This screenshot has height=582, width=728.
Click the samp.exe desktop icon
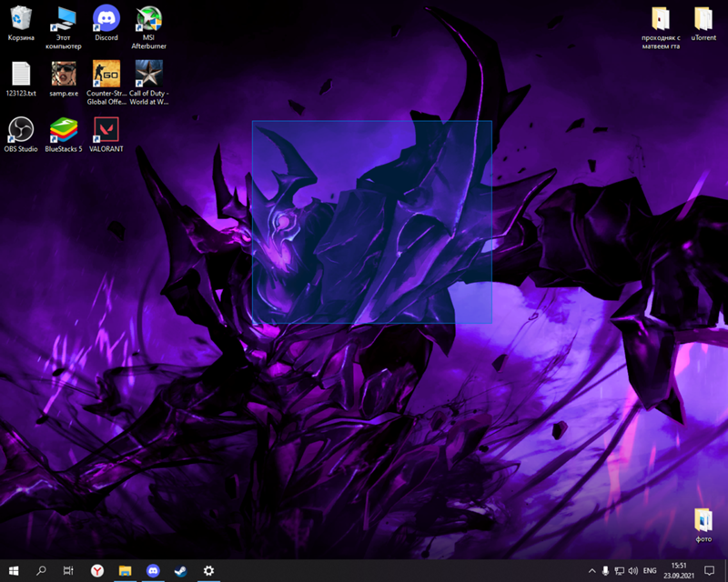(x=64, y=79)
